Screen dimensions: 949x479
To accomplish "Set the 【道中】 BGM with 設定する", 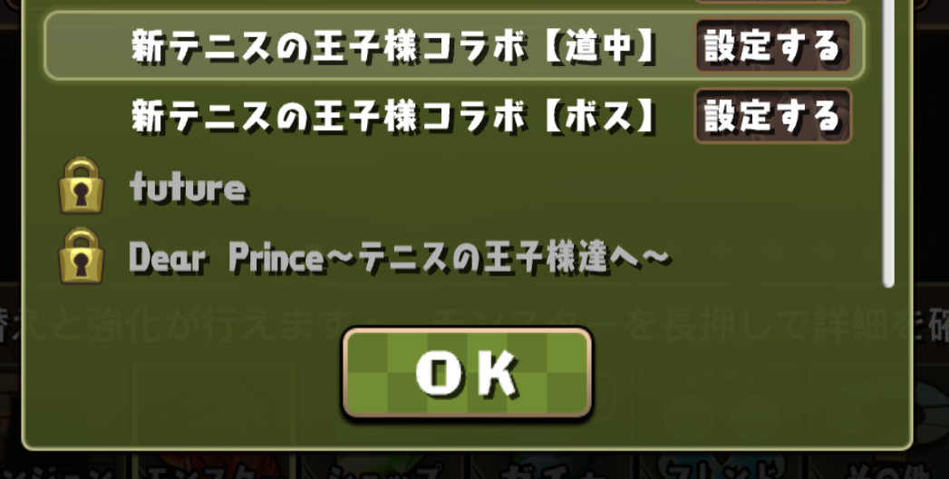I will (x=773, y=46).
